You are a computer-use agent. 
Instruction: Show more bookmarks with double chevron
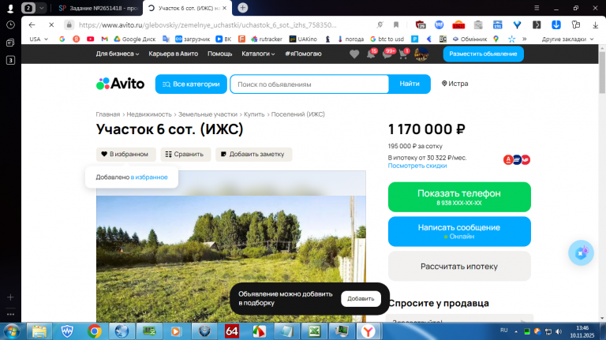(x=525, y=39)
